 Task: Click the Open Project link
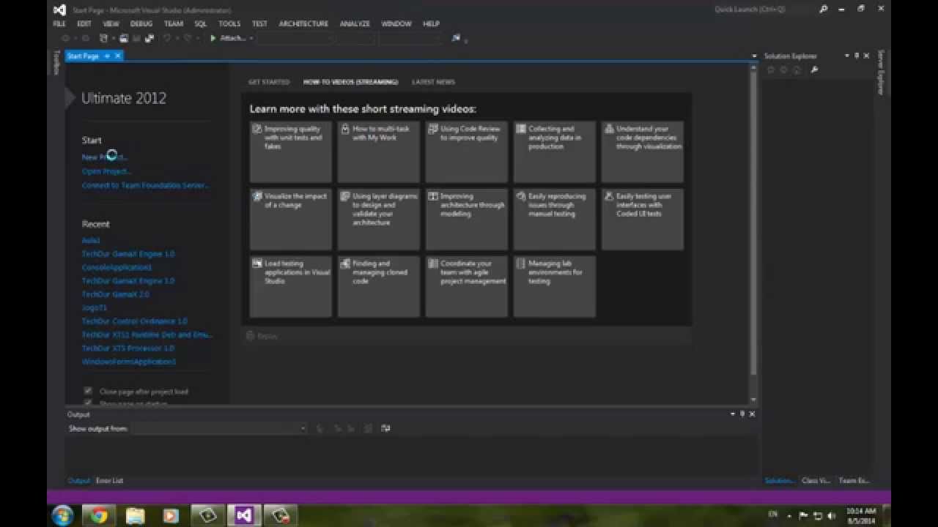[x=106, y=171]
